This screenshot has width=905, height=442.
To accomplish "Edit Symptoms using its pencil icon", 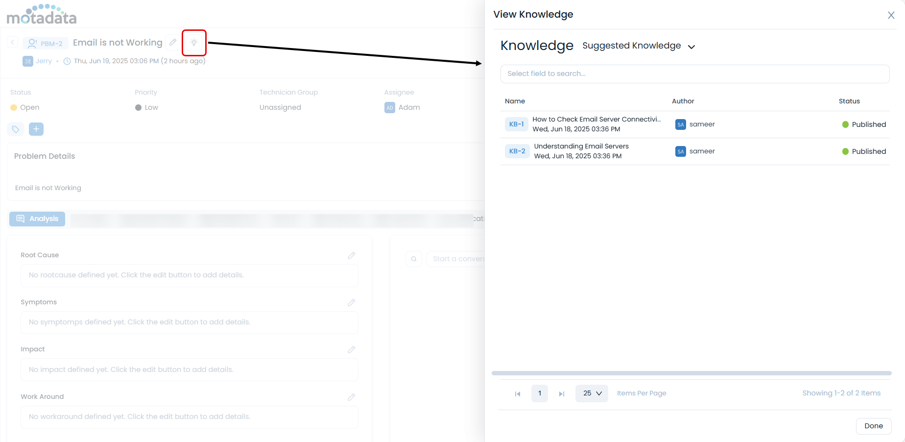I will coord(351,302).
